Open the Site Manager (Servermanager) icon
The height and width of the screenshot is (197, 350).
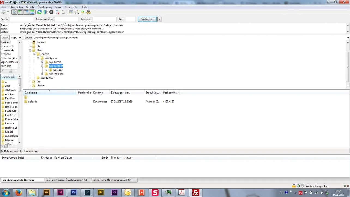pyautogui.click(x=3, y=12)
